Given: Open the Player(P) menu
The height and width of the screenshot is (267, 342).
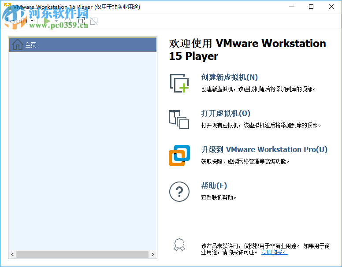Looking at the screenshot, I should [19, 21].
